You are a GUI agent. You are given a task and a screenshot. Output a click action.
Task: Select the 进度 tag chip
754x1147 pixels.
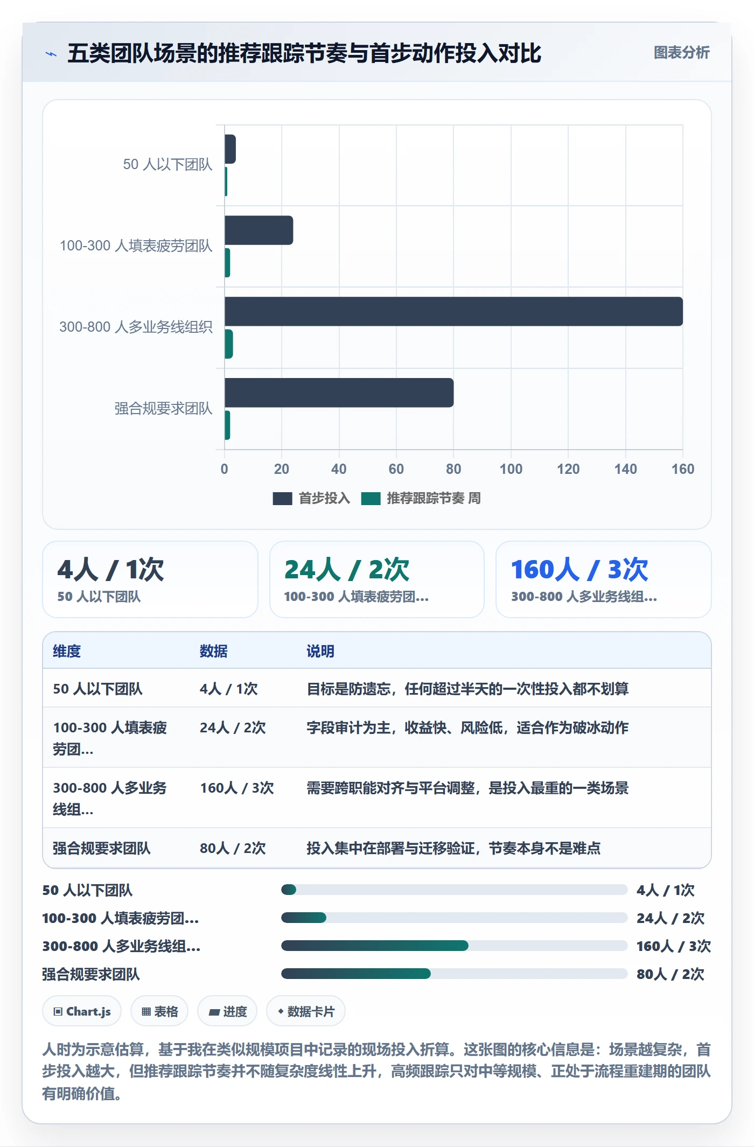click(227, 1011)
